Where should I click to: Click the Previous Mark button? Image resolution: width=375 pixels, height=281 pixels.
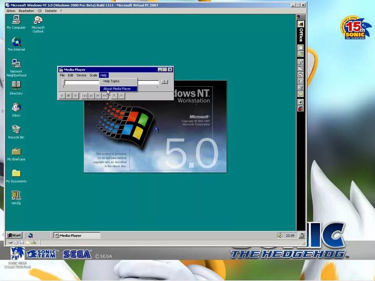coord(84,96)
